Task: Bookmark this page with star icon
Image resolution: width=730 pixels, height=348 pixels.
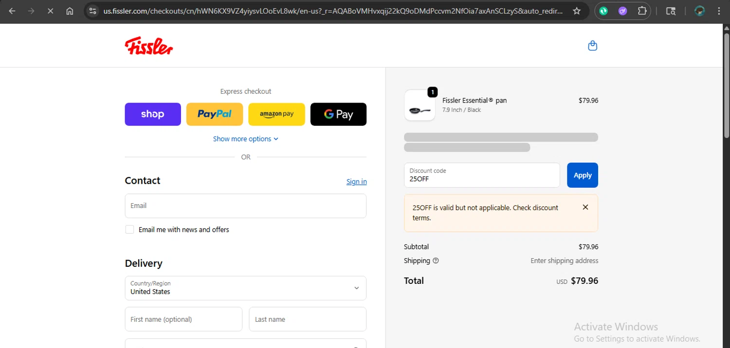Action: click(x=577, y=11)
